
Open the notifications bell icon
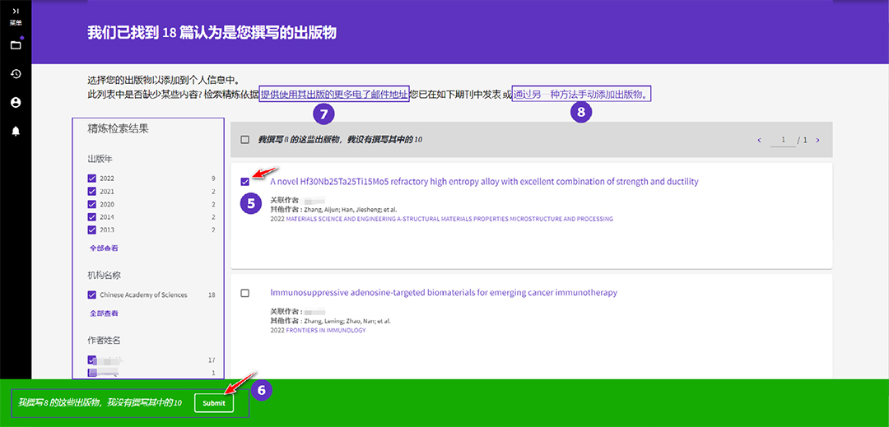coord(16,132)
